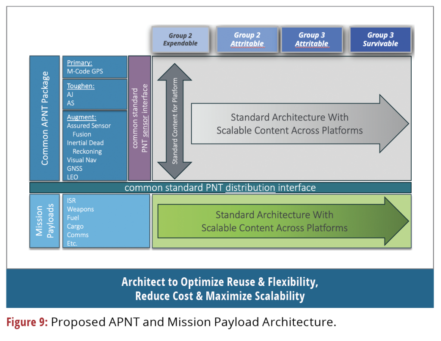Click the Group 3 Survivable box
This screenshot has width=441, height=341.
(380, 40)
